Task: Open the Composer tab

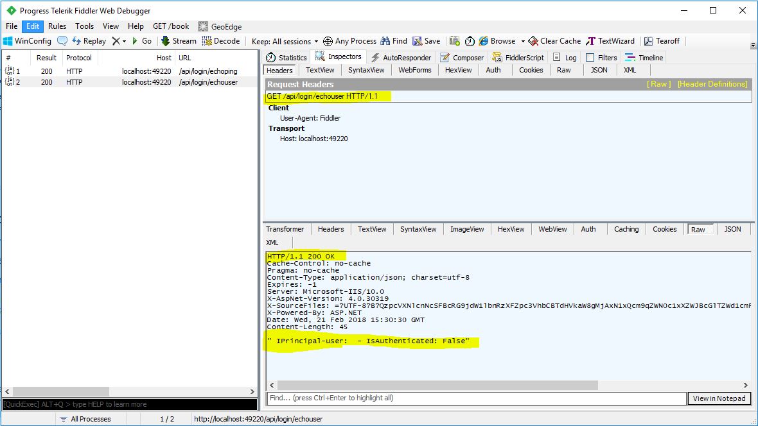Action: click(462, 58)
